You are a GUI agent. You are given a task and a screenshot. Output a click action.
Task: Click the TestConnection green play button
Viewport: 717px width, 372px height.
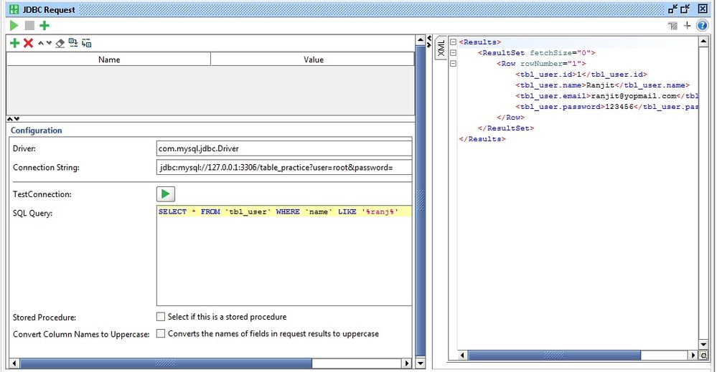[x=166, y=194]
